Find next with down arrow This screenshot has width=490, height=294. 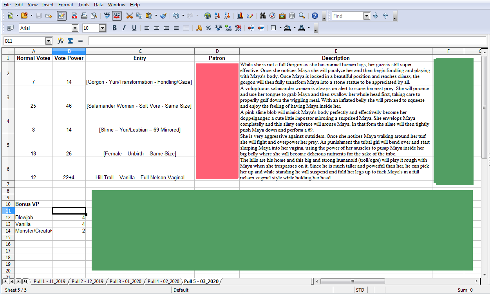pos(376,16)
